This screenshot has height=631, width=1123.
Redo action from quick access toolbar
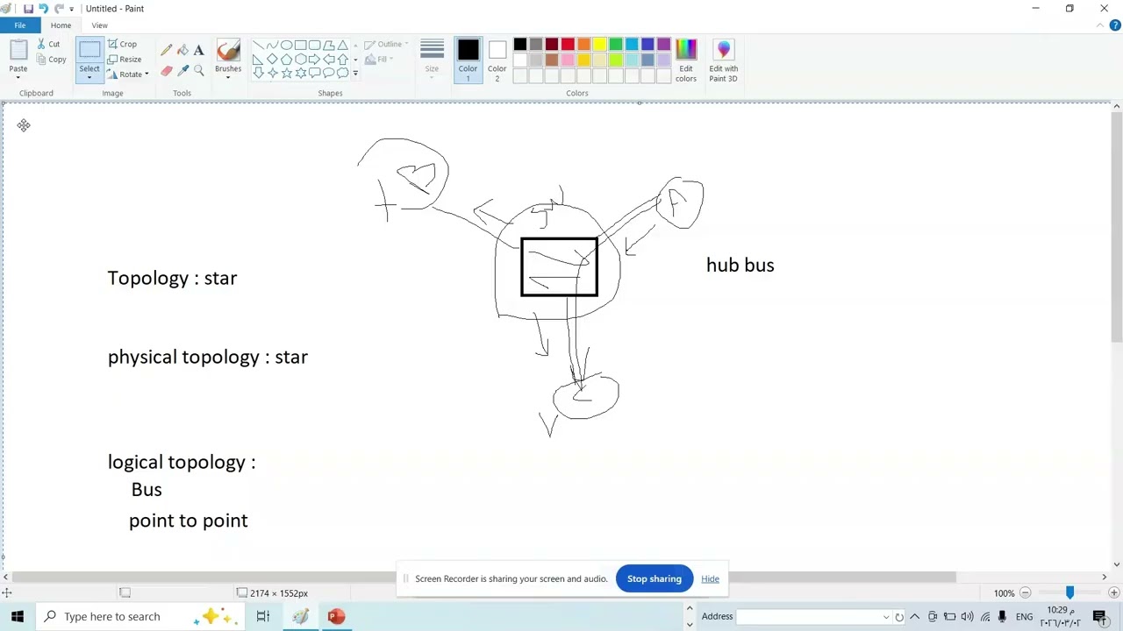coord(58,9)
